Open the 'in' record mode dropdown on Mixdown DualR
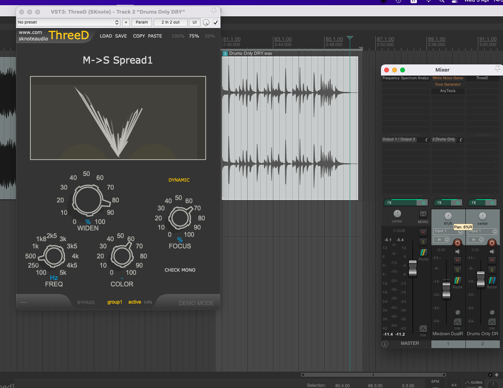 (441, 240)
